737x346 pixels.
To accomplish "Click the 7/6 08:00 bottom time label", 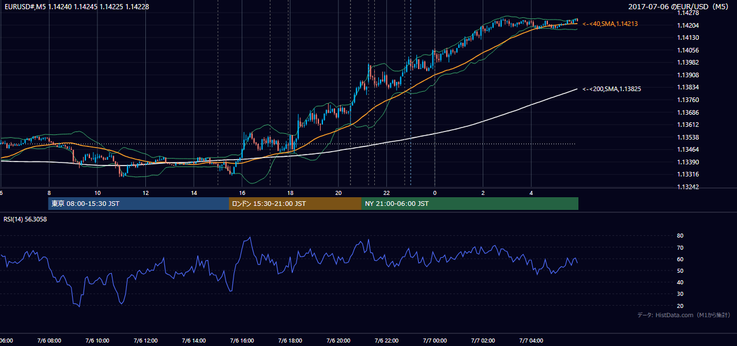I will (x=50, y=340).
